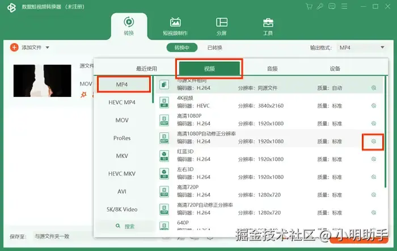Open settings gear for same-as-source preset

coord(374,88)
